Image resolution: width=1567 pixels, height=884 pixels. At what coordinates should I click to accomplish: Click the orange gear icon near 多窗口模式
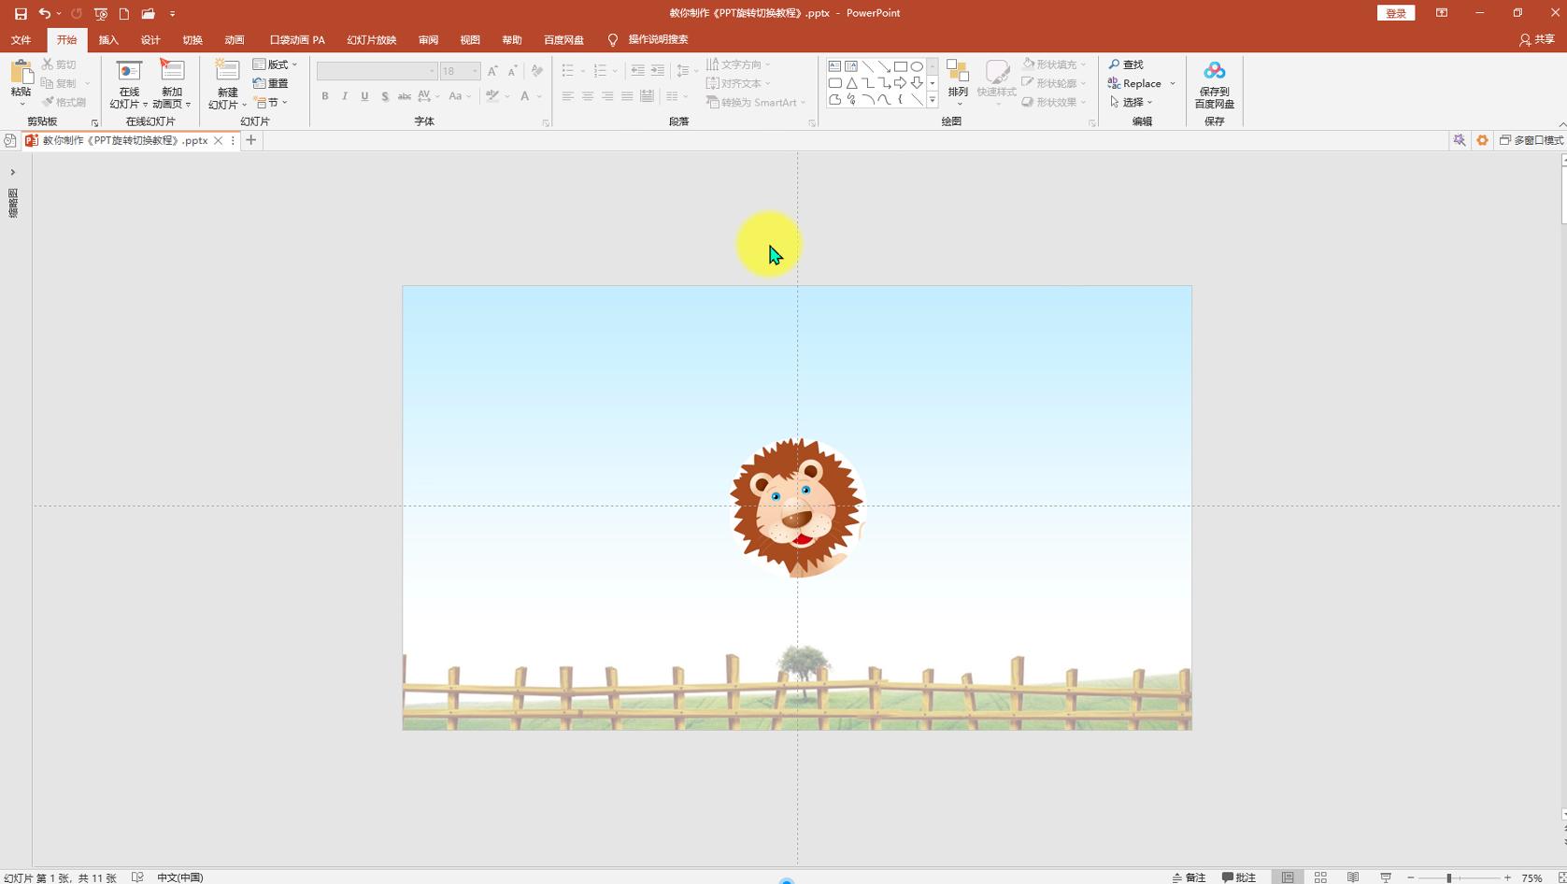(x=1482, y=140)
